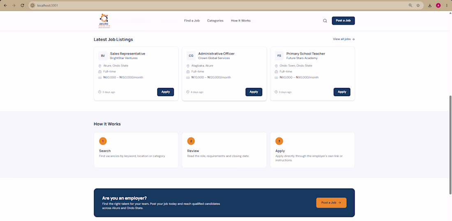Open the Sales Representative job title
Screen dimensions: 452x221
[127, 53]
